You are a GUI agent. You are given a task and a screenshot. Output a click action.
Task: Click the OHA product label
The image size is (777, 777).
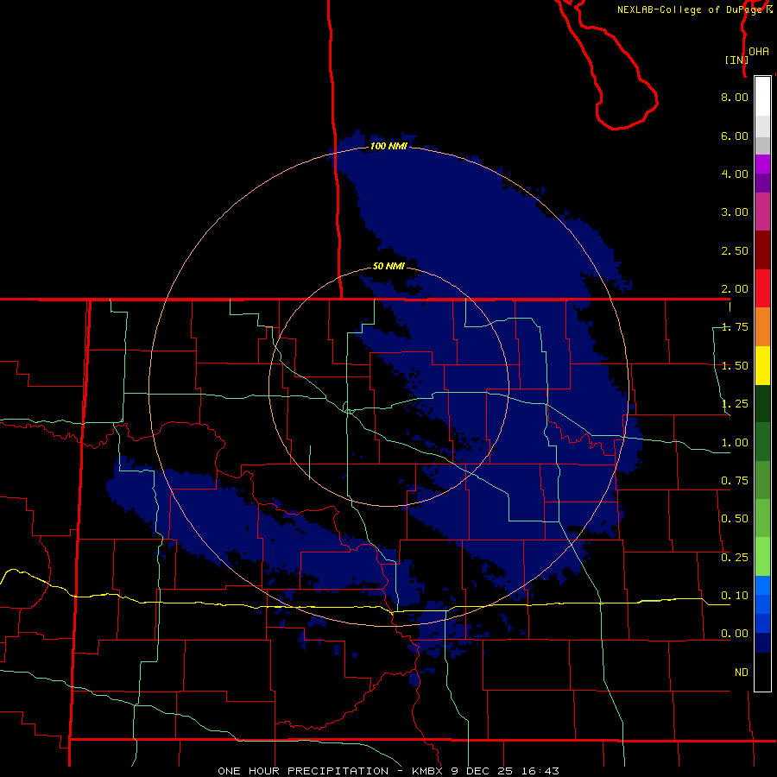coord(759,52)
